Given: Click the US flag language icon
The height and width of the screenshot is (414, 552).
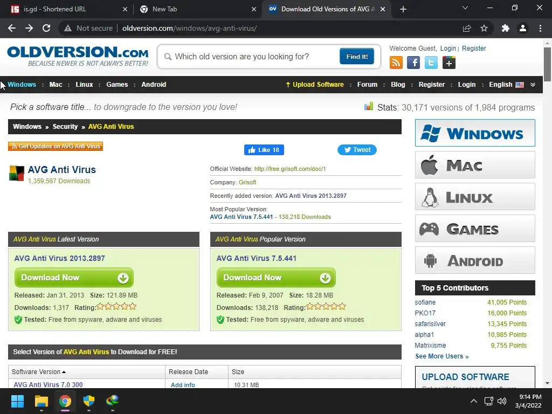Looking at the screenshot, I should (x=520, y=85).
